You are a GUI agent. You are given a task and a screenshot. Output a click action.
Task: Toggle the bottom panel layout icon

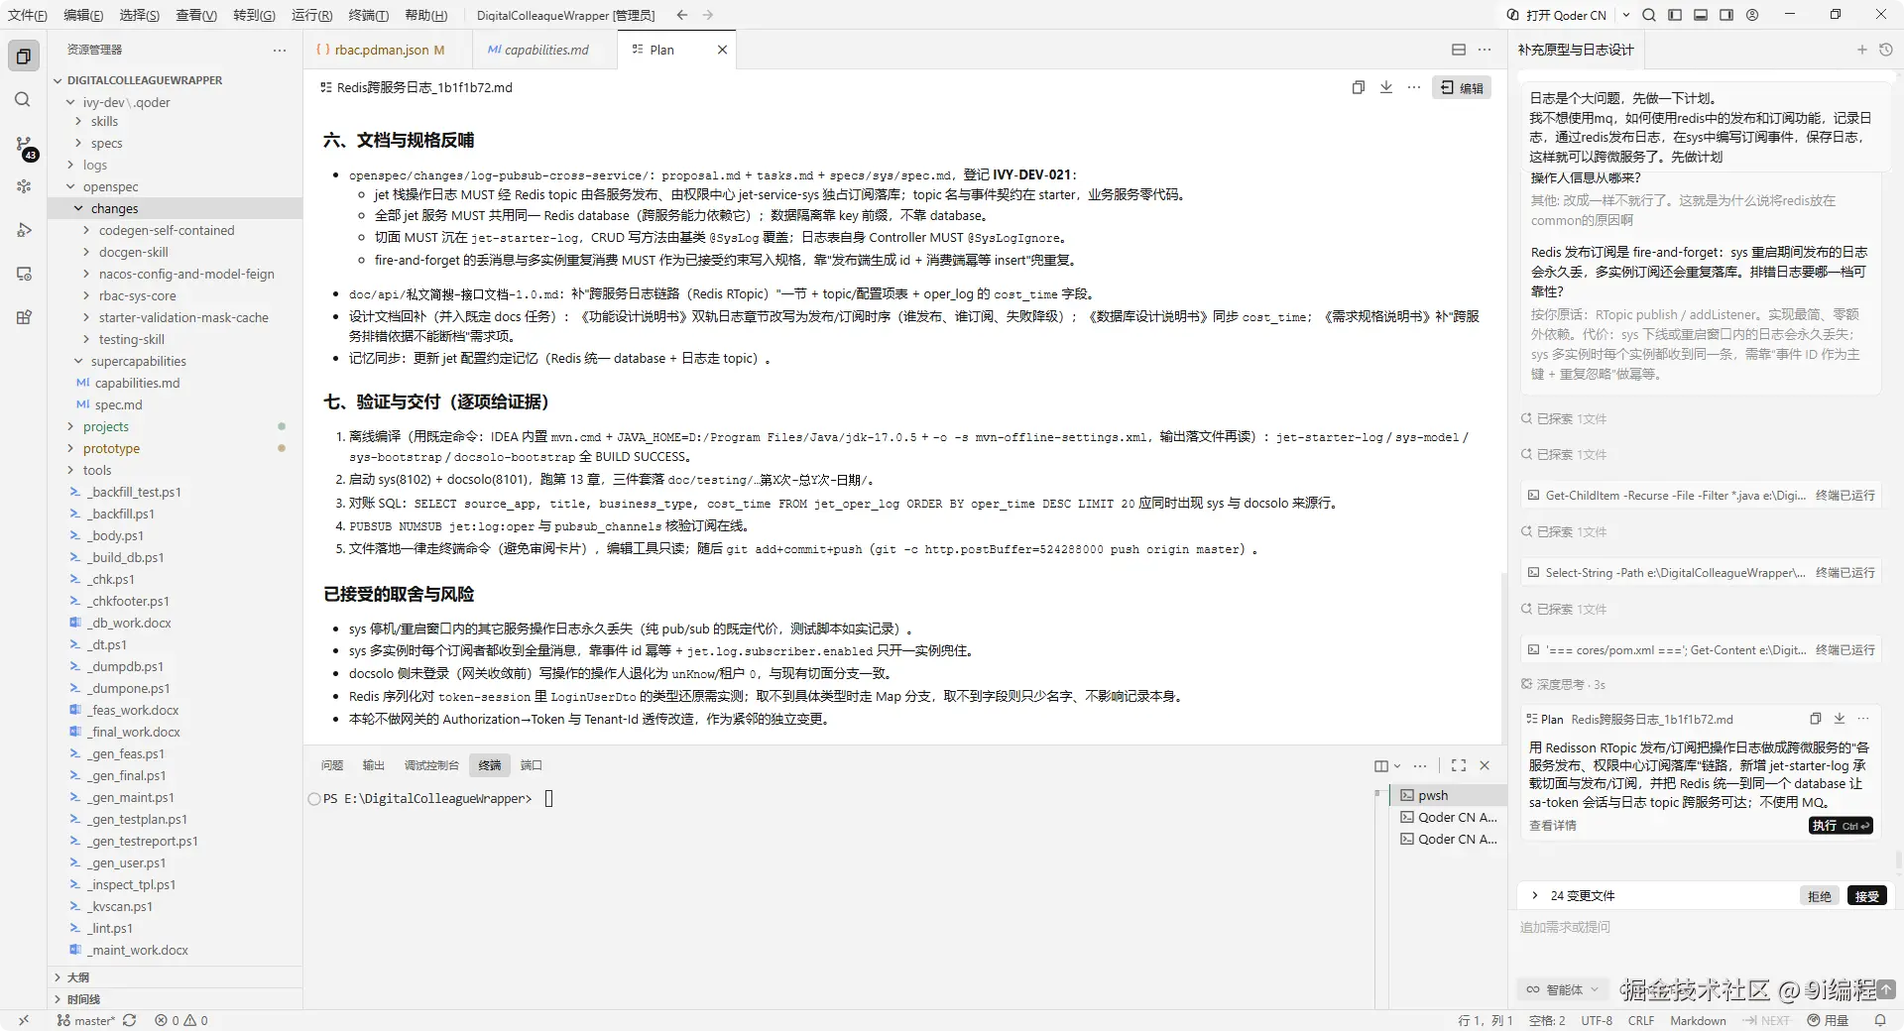tap(1701, 15)
